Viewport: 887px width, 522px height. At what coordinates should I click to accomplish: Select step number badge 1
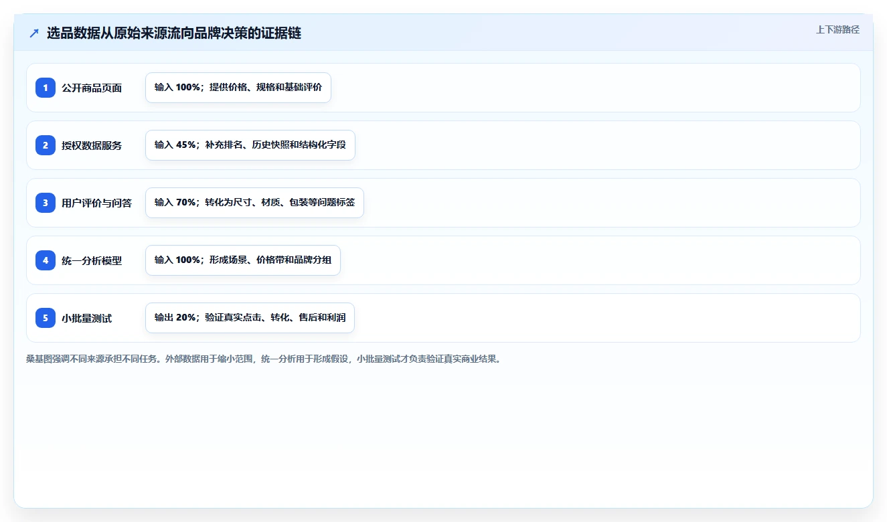(46, 88)
